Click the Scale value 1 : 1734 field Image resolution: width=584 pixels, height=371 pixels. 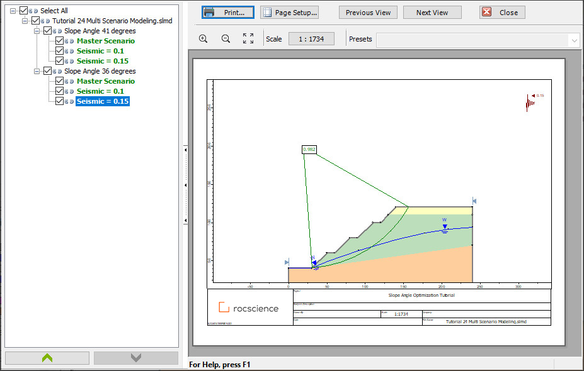tap(311, 39)
